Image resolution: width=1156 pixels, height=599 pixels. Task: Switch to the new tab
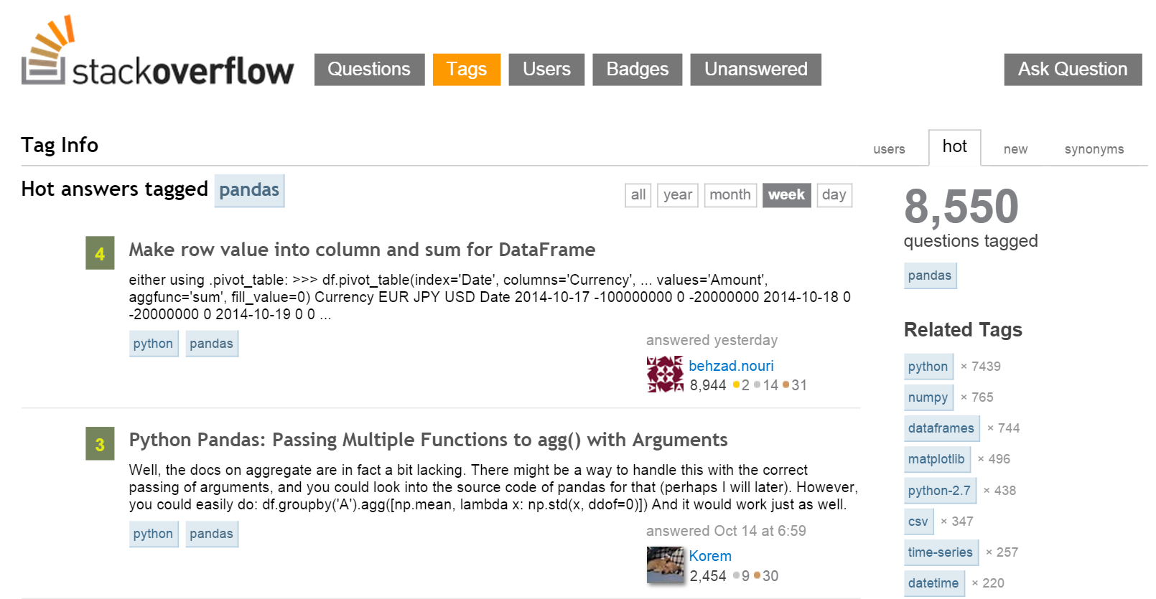point(1015,149)
